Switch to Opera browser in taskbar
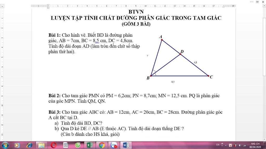This screenshot has width=266, height=149. [54, 145]
